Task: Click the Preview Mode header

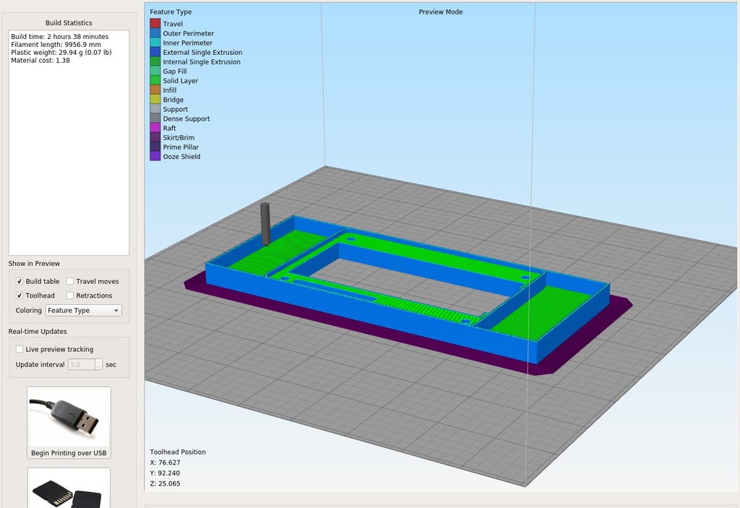Action: point(440,12)
